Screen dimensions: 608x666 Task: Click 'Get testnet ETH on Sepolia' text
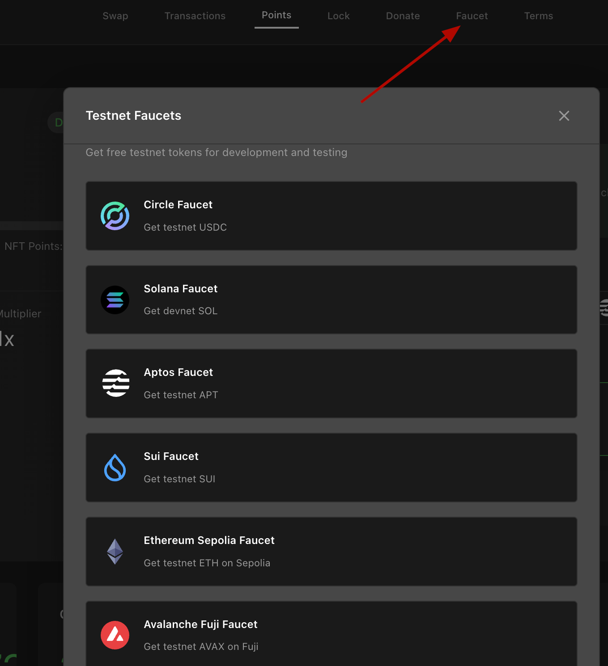tap(207, 563)
